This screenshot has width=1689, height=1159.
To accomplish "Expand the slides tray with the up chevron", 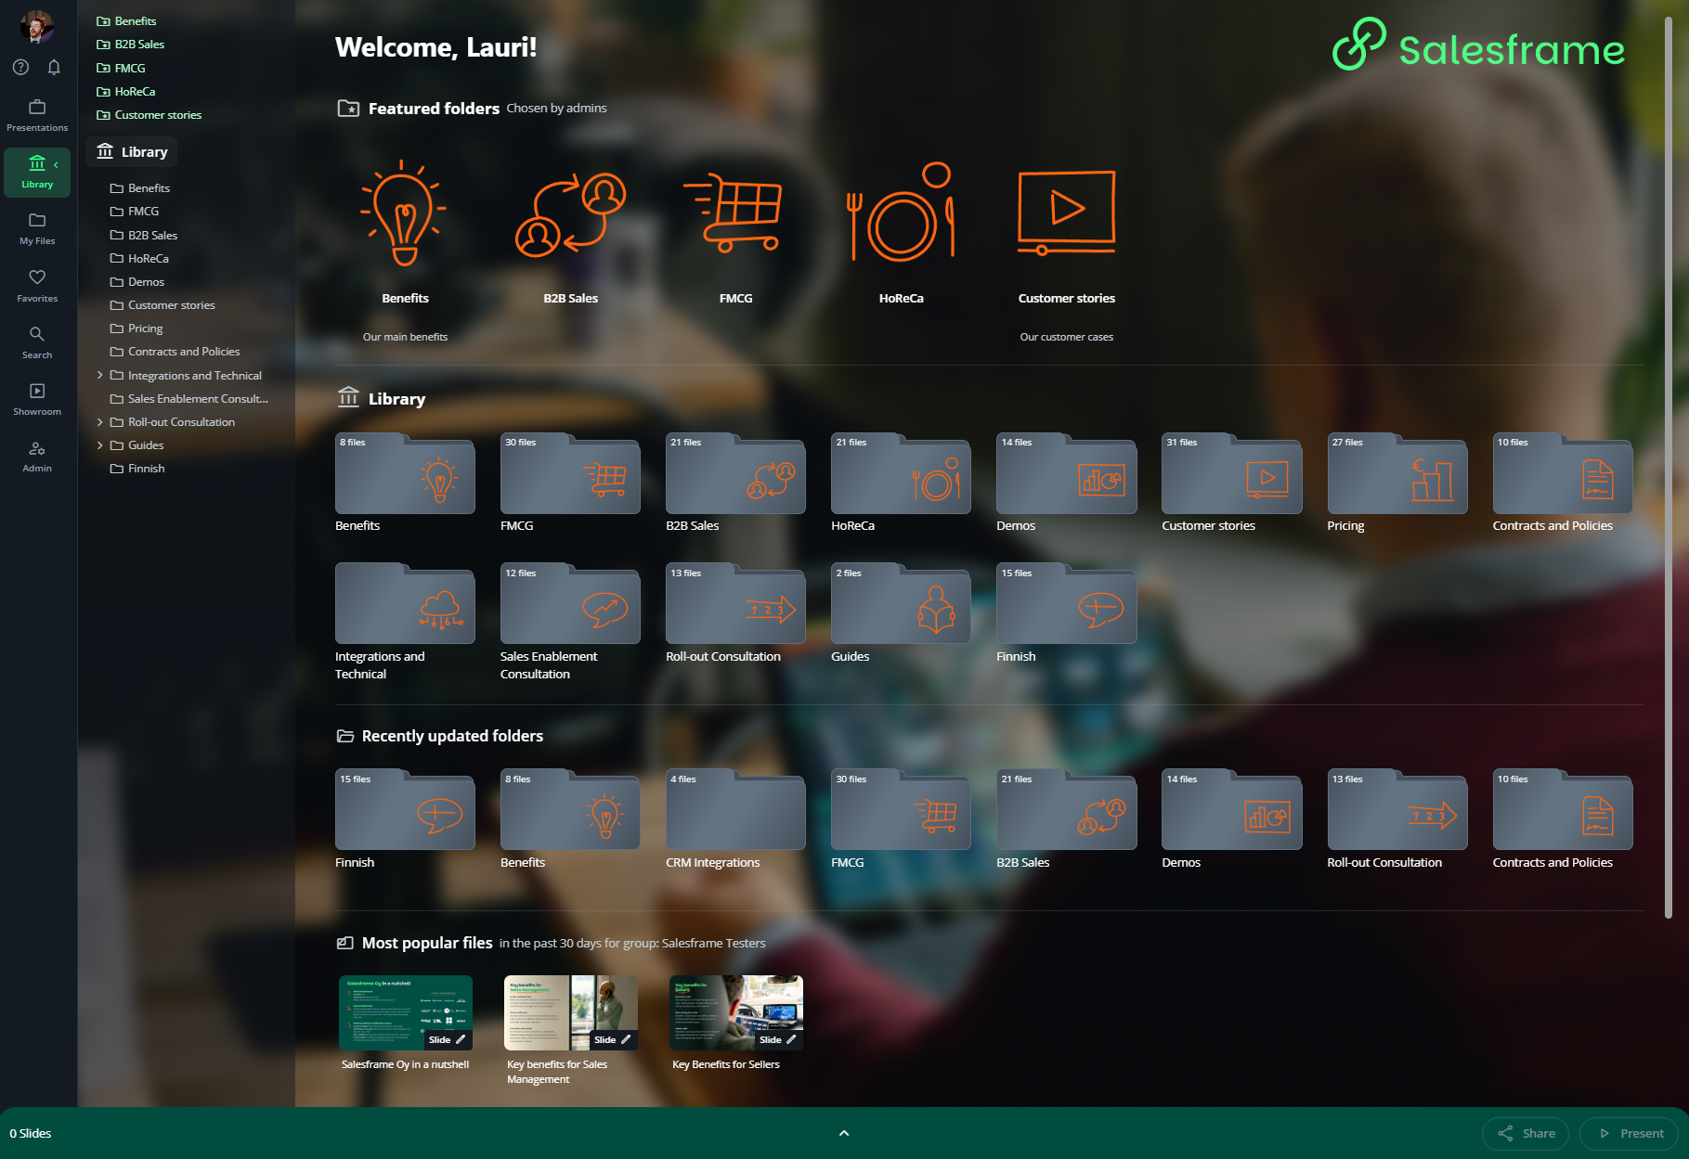I will 844,1133.
